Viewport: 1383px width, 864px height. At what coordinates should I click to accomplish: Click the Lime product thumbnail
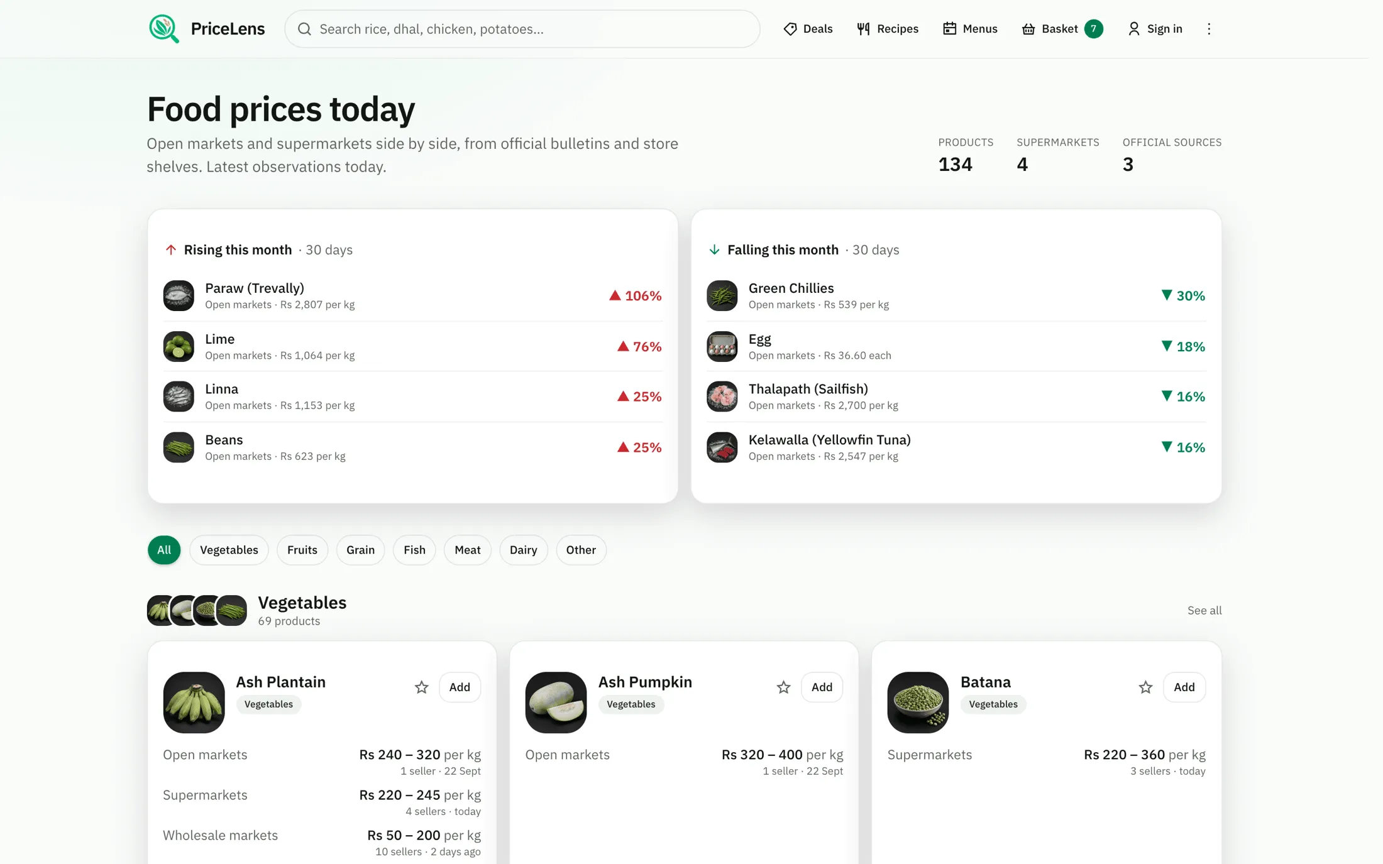pyautogui.click(x=179, y=346)
